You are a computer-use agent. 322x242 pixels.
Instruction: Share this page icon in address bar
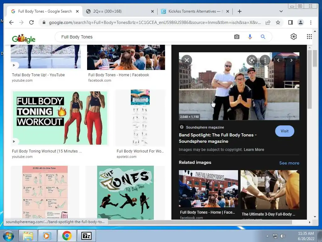[268, 22]
